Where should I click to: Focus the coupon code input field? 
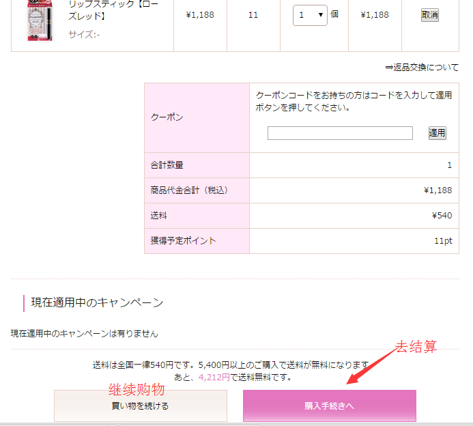pyautogui.click(x=340, y=133)
